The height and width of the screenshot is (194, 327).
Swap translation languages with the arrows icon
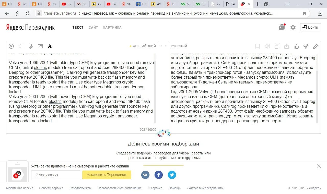pyautogui.click(x=163, y=46)
